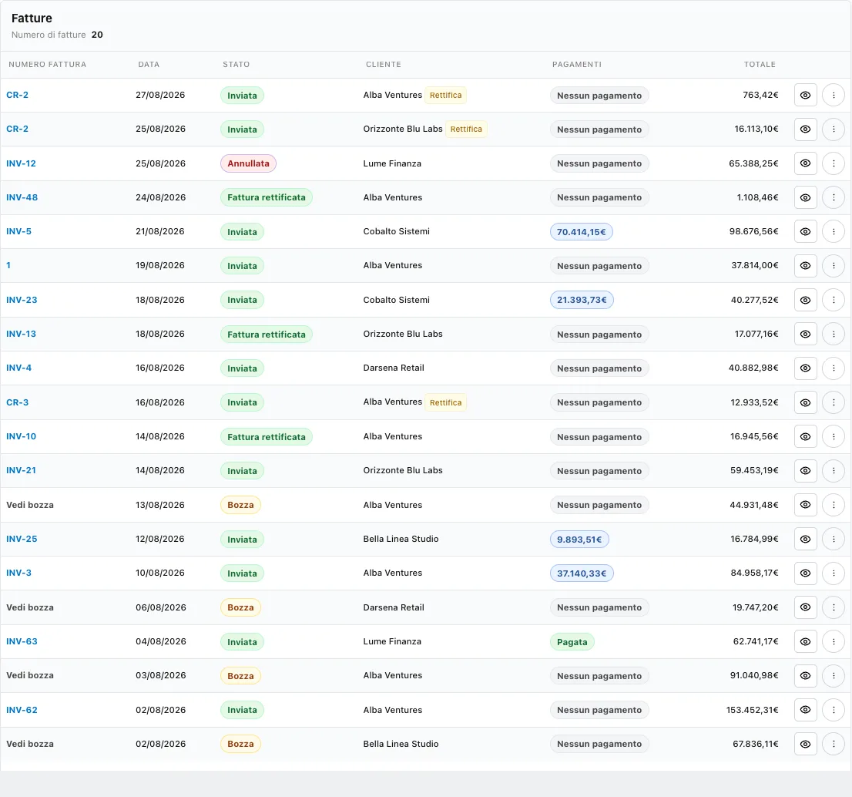852x797 pixels.
Task: Click the eye icon in the INV-5 row
Action: [x=805, y=231]
